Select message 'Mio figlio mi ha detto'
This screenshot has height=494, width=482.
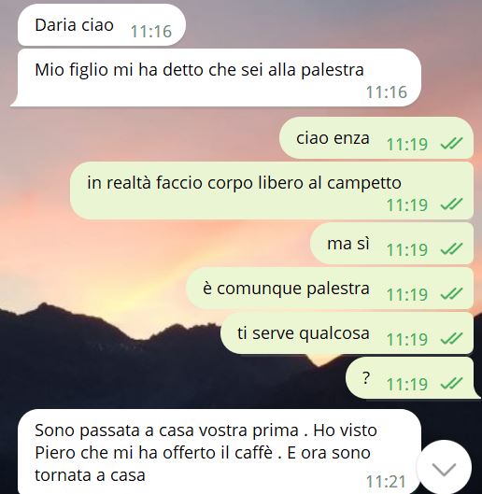(216, 78)
